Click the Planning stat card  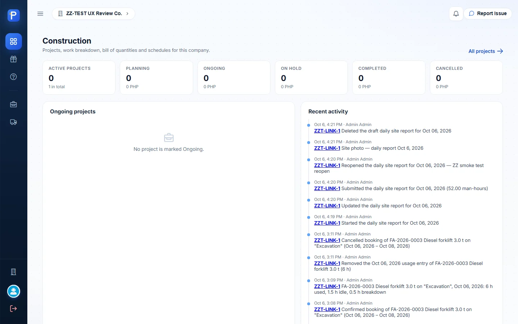coord(156,77)
